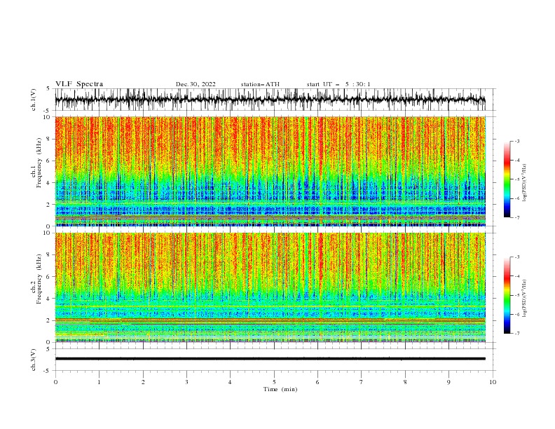Click the "4" kHz tick of ch.1 spectrogram
Image resolution: width=555 pixels, height=429 pixels.
[49, 183]
